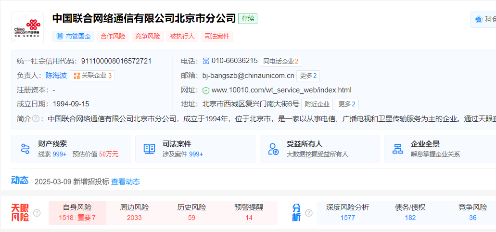Screen dimensions: 496x232
Task: Click the help icon beside 天眼风险
Action: point(37,213)
